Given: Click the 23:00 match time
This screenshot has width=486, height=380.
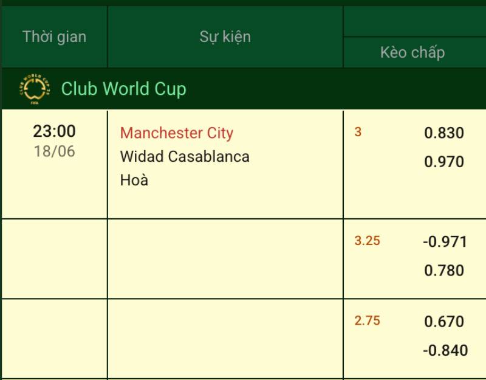Looking at the screenshot, I should coord(54,131).
